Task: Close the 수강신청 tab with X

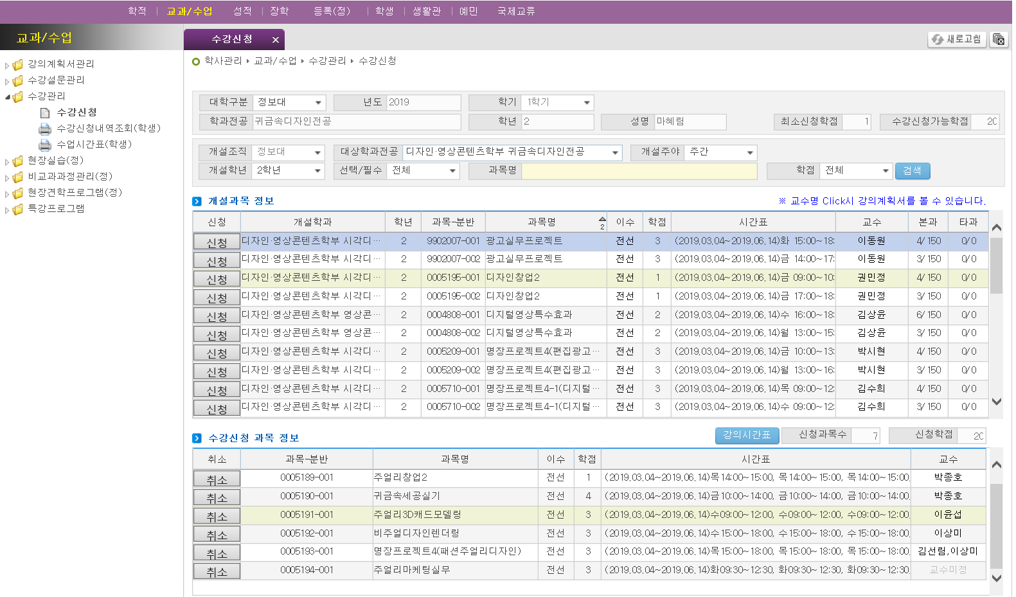Action: 275,40
